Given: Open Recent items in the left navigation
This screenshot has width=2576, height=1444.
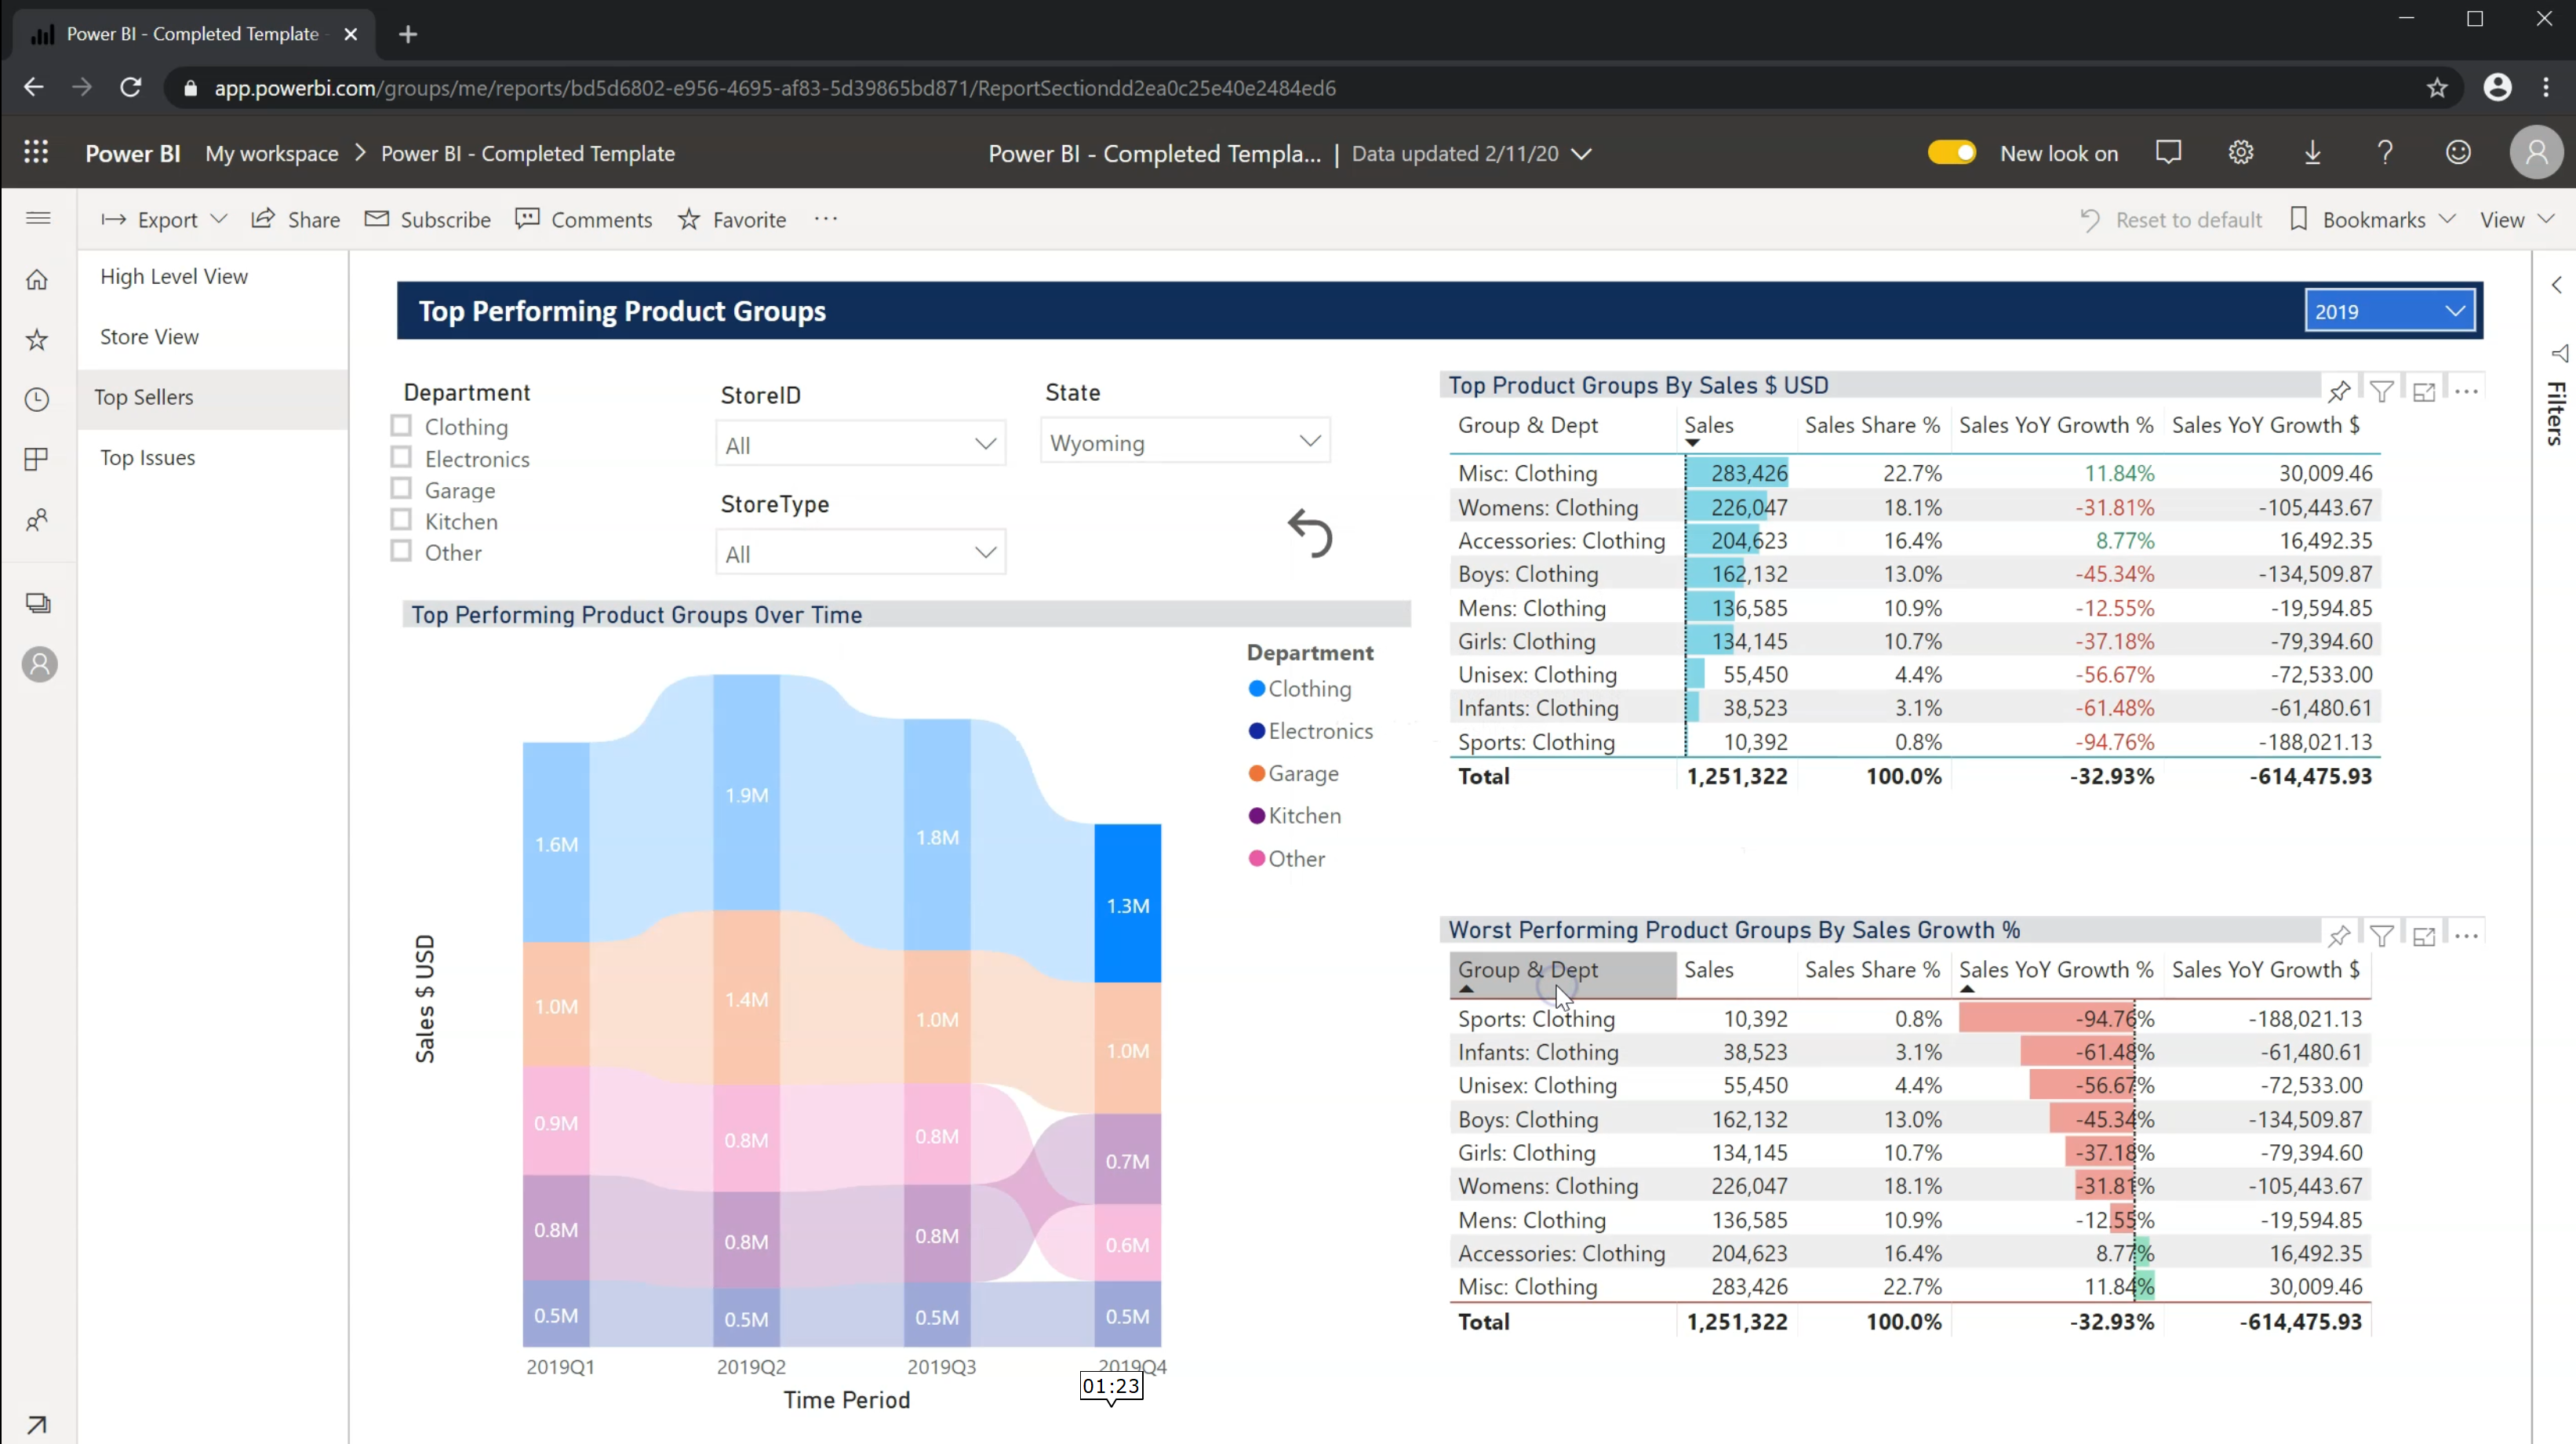Looking at the screenshot, I should tap(37, 399).
